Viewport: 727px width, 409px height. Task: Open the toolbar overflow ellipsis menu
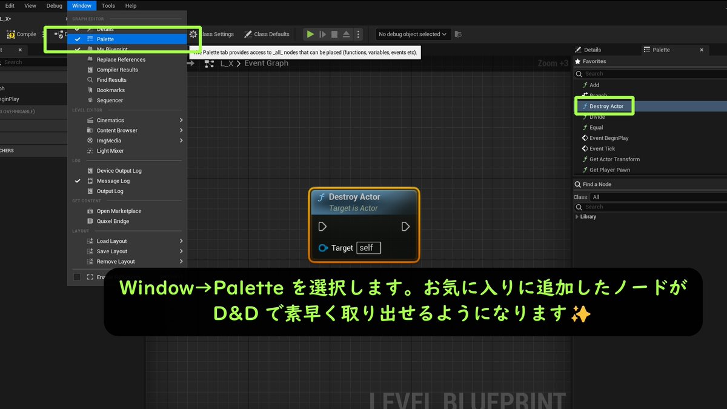click(358, 34)
